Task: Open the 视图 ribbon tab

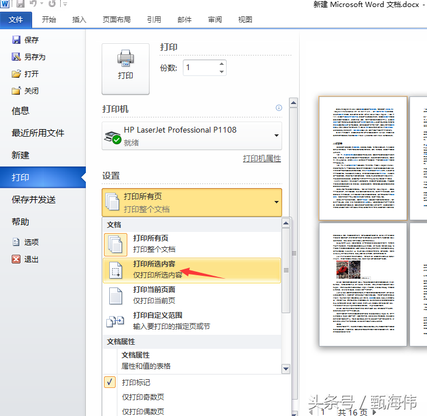Action: click(x=245, y=20)
